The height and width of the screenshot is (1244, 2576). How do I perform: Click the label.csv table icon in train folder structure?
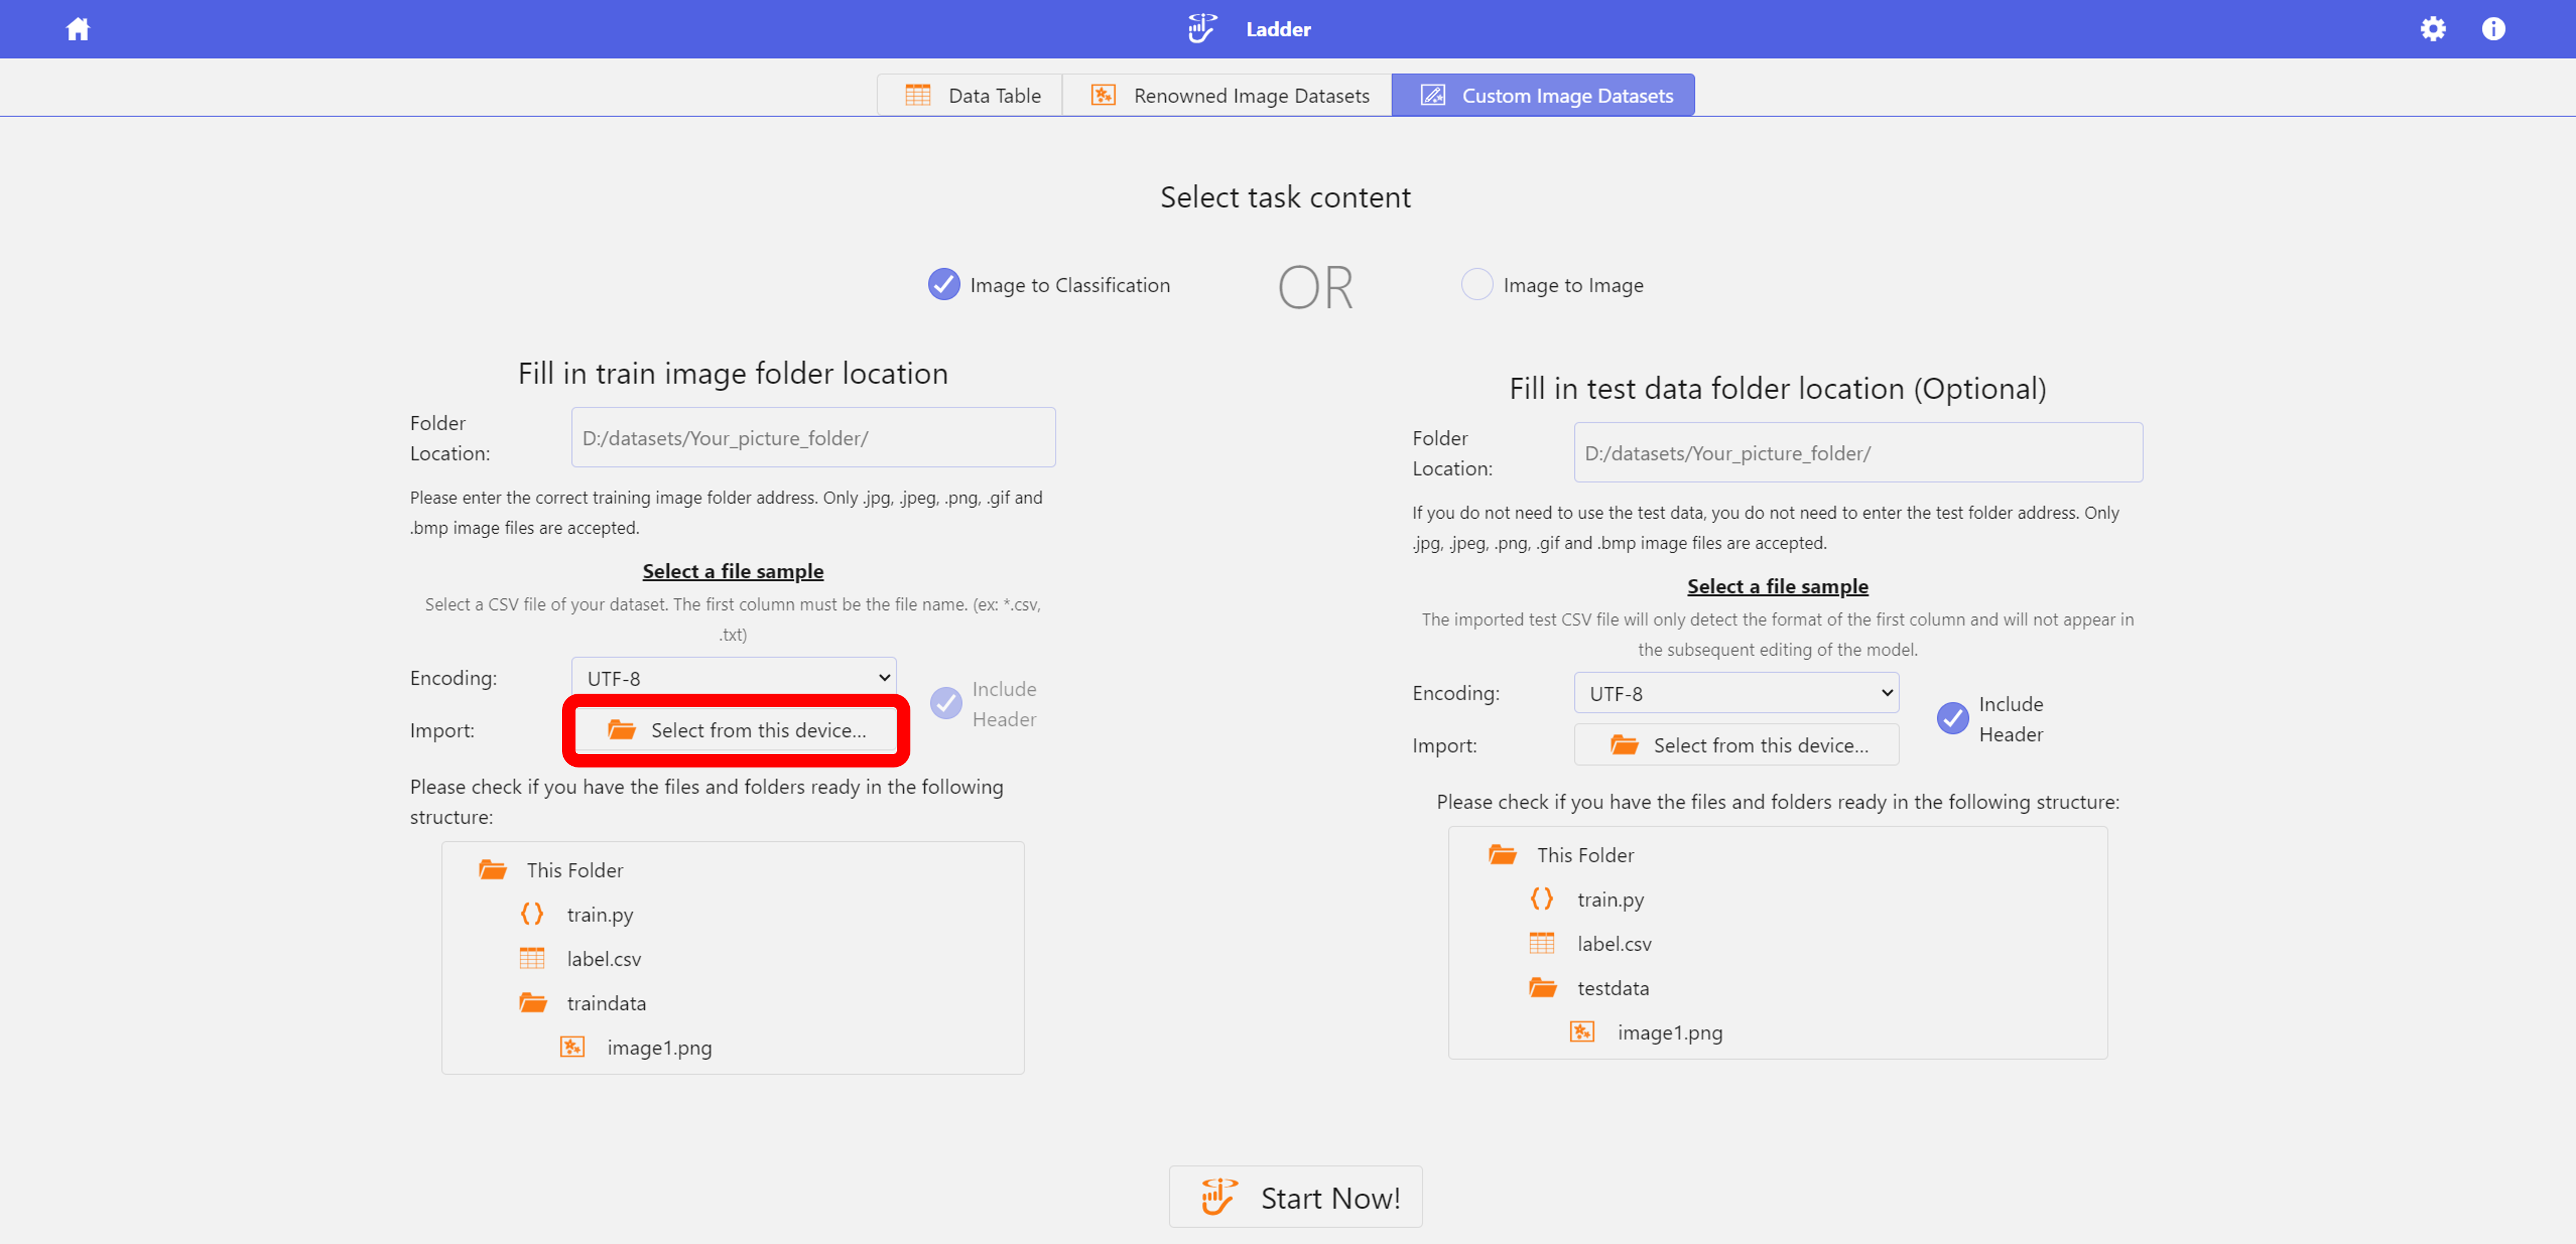[532, 958]
